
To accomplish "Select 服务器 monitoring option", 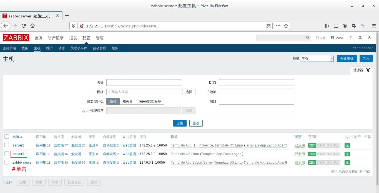I will point(128,101).
